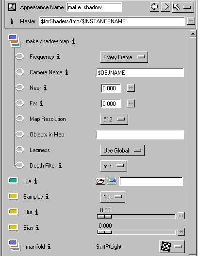
Task: Click the link arrow button beside Near value
Action: [x=131, y=88]
